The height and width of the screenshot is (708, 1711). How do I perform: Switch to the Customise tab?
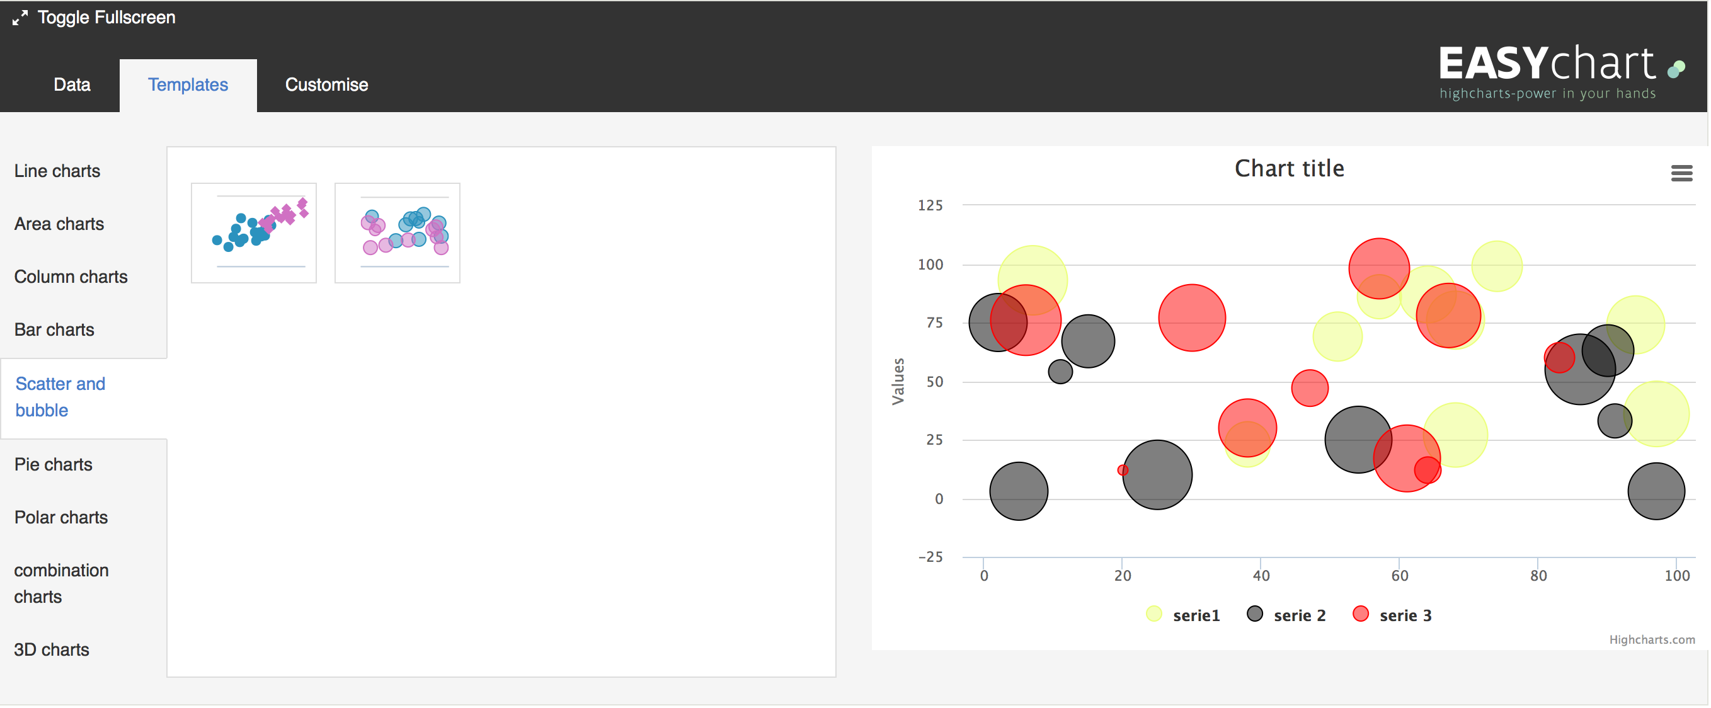(x=328, y=84)
